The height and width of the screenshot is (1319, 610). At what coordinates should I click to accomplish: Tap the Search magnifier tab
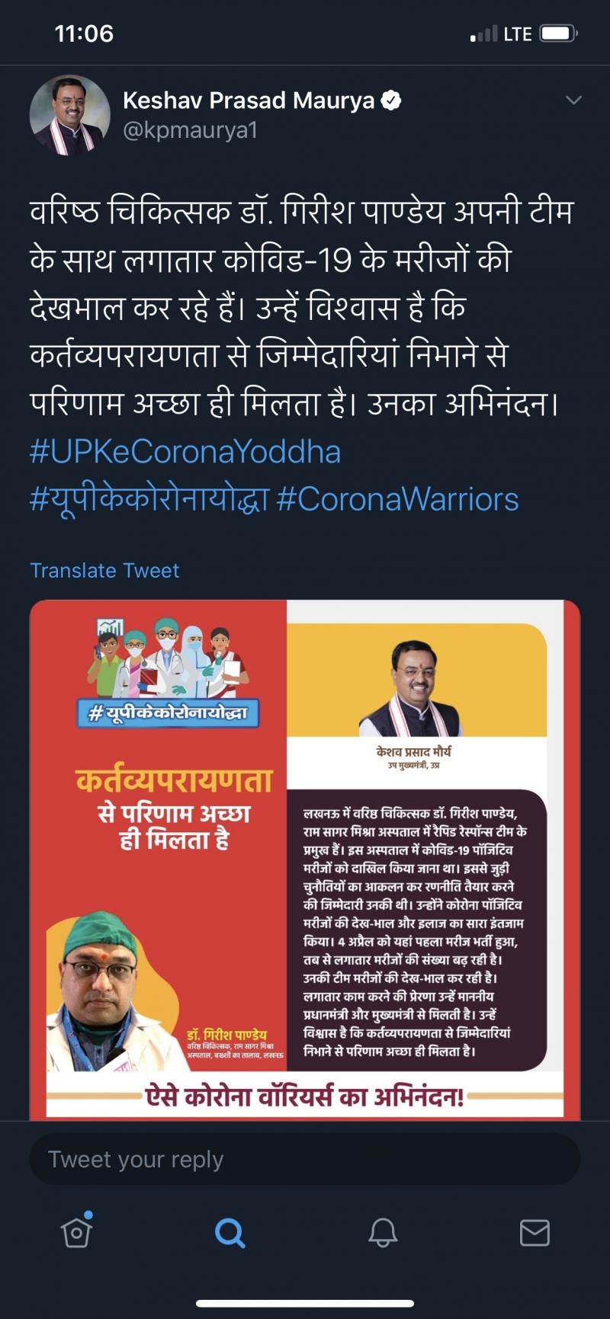230,1232
